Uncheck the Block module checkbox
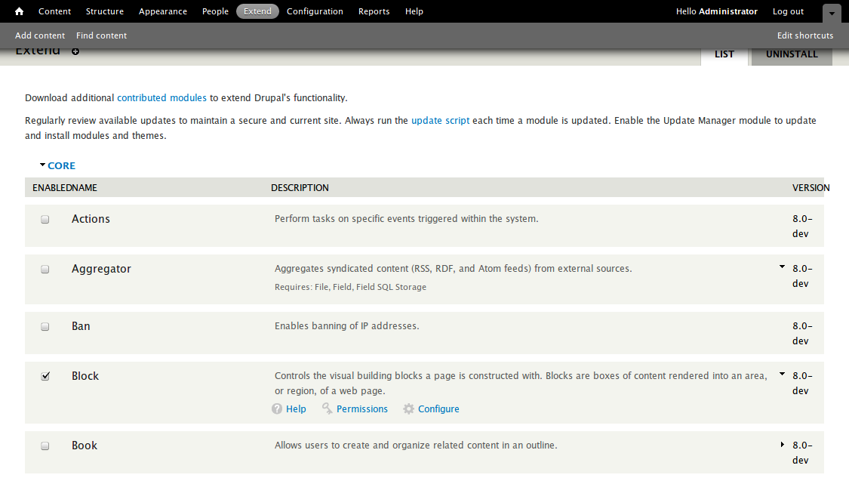The image size is (849, 481). point(45,376)
